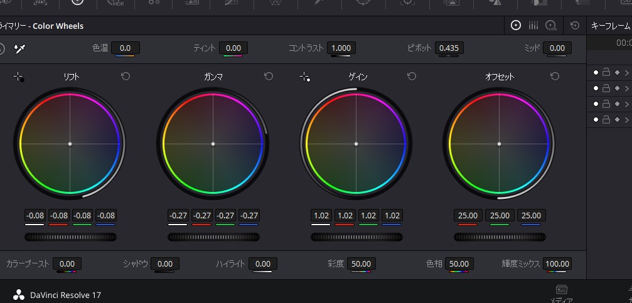Viewport: 632px width, 303px height.
Task: Expand the bottom keyframe row chevron
Action: [x=627, y=120]
